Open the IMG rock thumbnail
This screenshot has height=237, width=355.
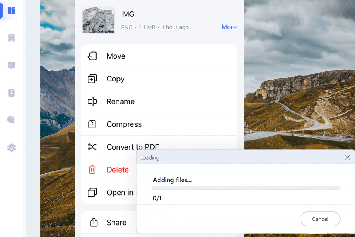point(98,20)
